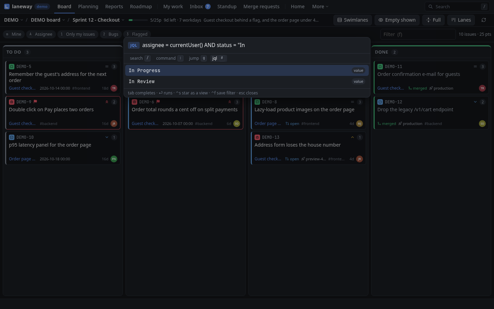The image size is (494, 309).
Task: Toggle the Swimlanes view
Action: click(x=353, y=20)
